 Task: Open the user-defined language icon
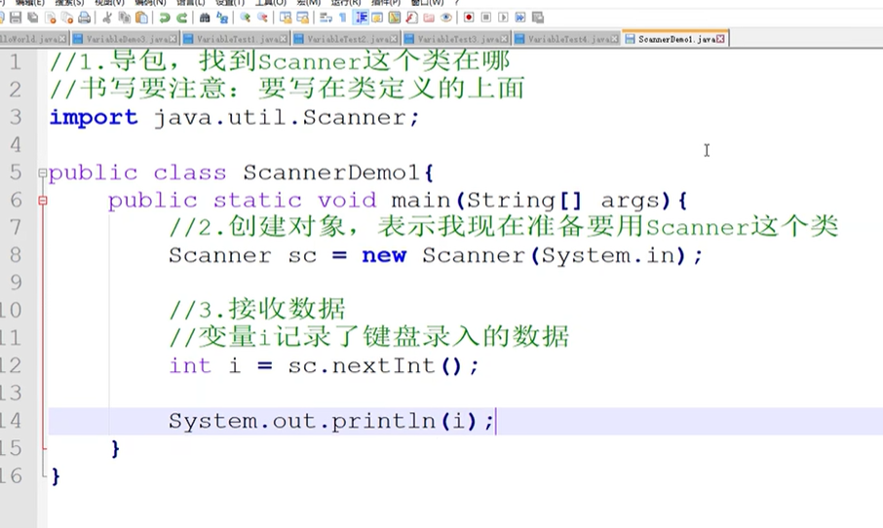(x=377, y=18)
